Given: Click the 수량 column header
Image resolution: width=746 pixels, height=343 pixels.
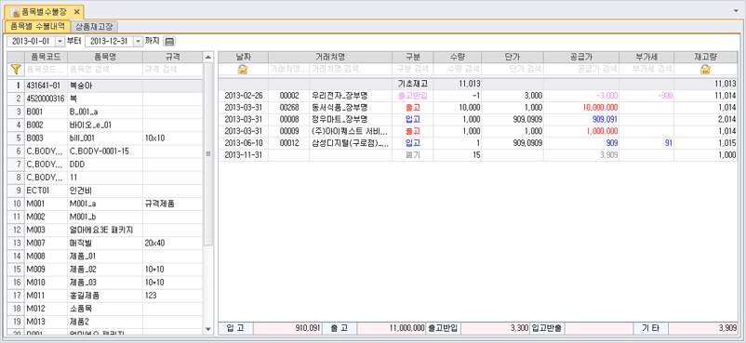Looking at the screenshot, I should coord(458,57).
